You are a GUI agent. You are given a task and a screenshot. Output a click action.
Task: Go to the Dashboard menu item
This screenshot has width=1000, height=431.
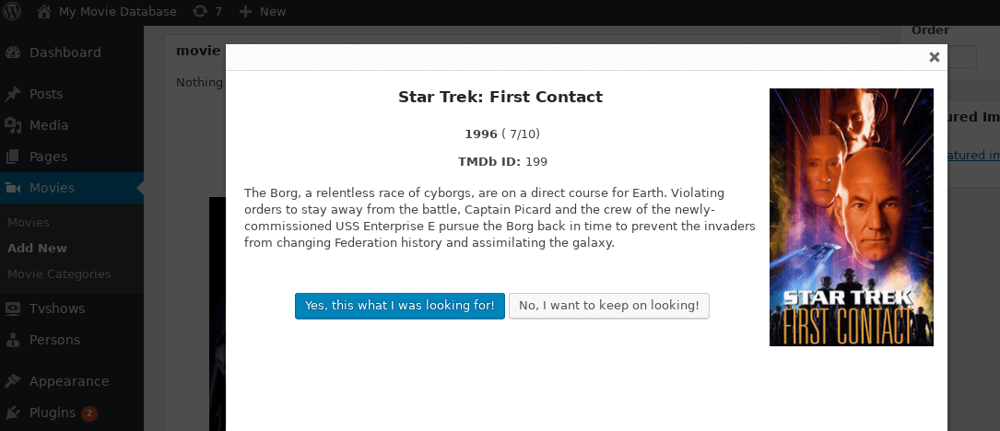pos(65,52)
